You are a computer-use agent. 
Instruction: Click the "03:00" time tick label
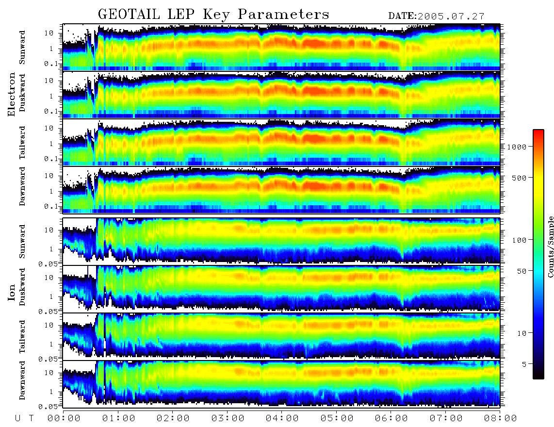pos(228,418)
